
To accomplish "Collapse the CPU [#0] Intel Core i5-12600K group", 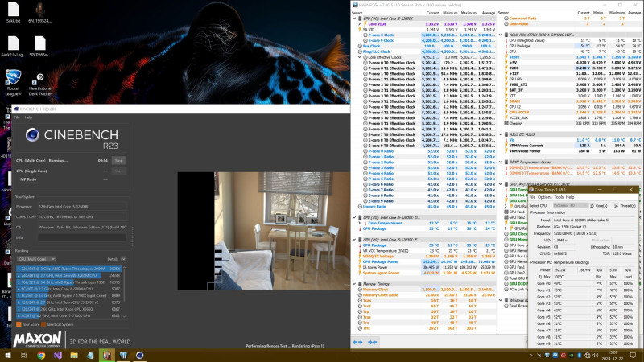I will pyautogui.click(x=354, y=19).
